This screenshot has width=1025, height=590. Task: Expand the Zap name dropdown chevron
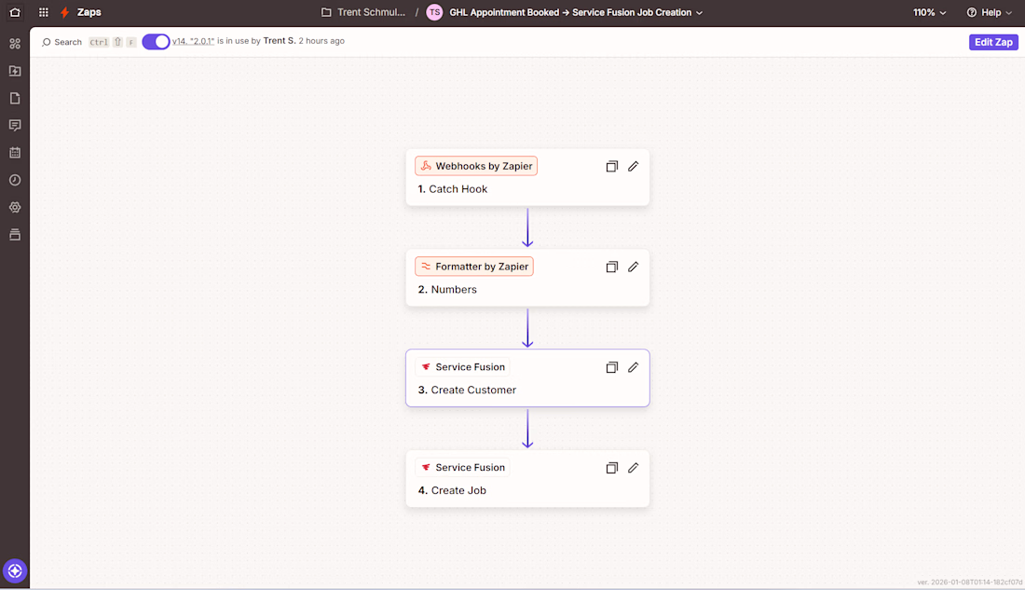click(700, 13)
